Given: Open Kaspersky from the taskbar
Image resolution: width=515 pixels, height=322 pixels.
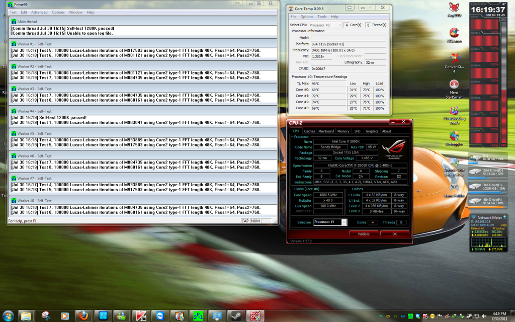Looking at the screenshot, I should 141,316.
